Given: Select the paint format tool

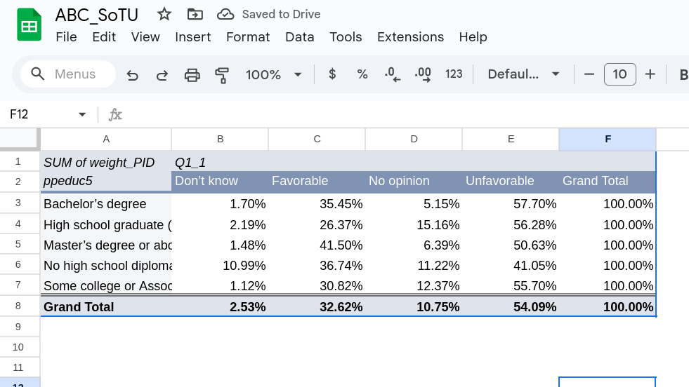Looking at the screenshot, I should click(x=222, y=74).
